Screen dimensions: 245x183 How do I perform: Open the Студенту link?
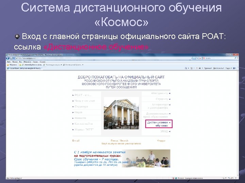tap(162, 99)
